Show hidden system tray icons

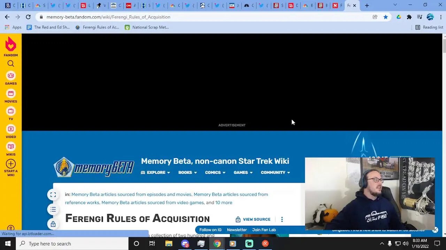coord(382,243)
